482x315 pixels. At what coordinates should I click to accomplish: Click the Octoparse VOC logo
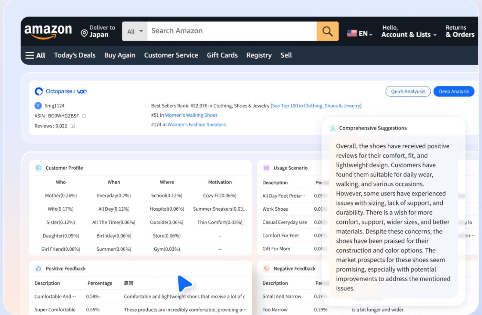pos(61,91)
